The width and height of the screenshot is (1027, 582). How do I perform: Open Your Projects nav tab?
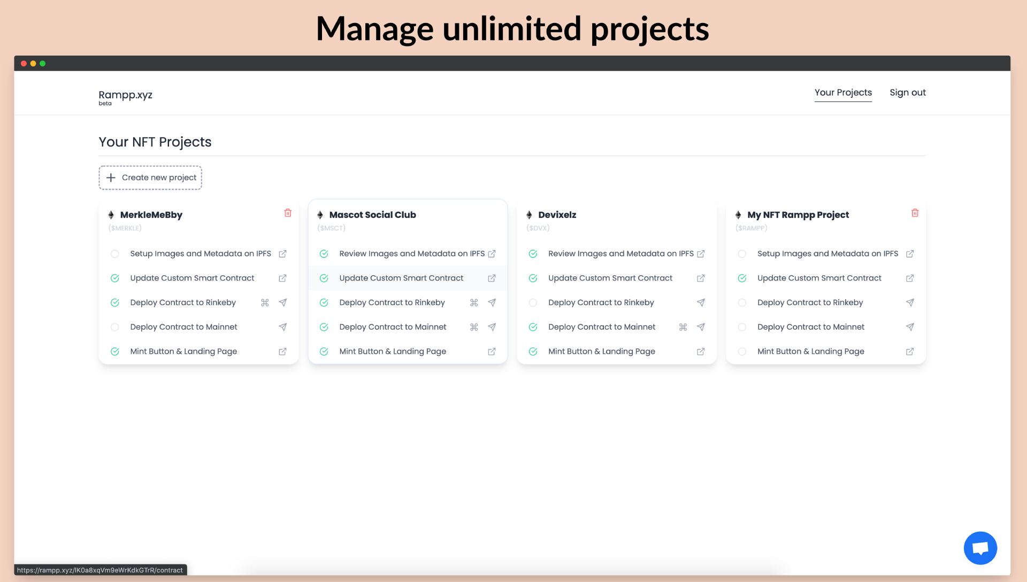point(843,92)
